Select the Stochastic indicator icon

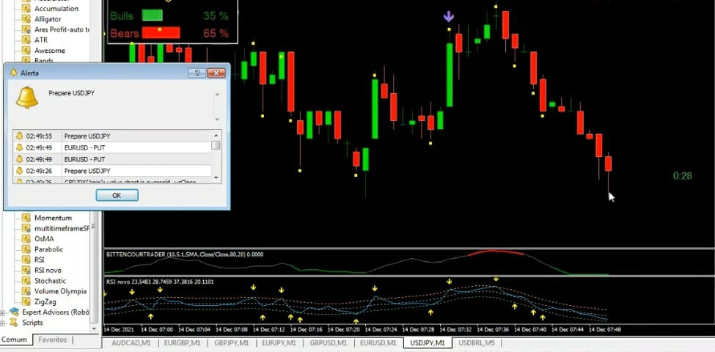[x=26, y=281]
